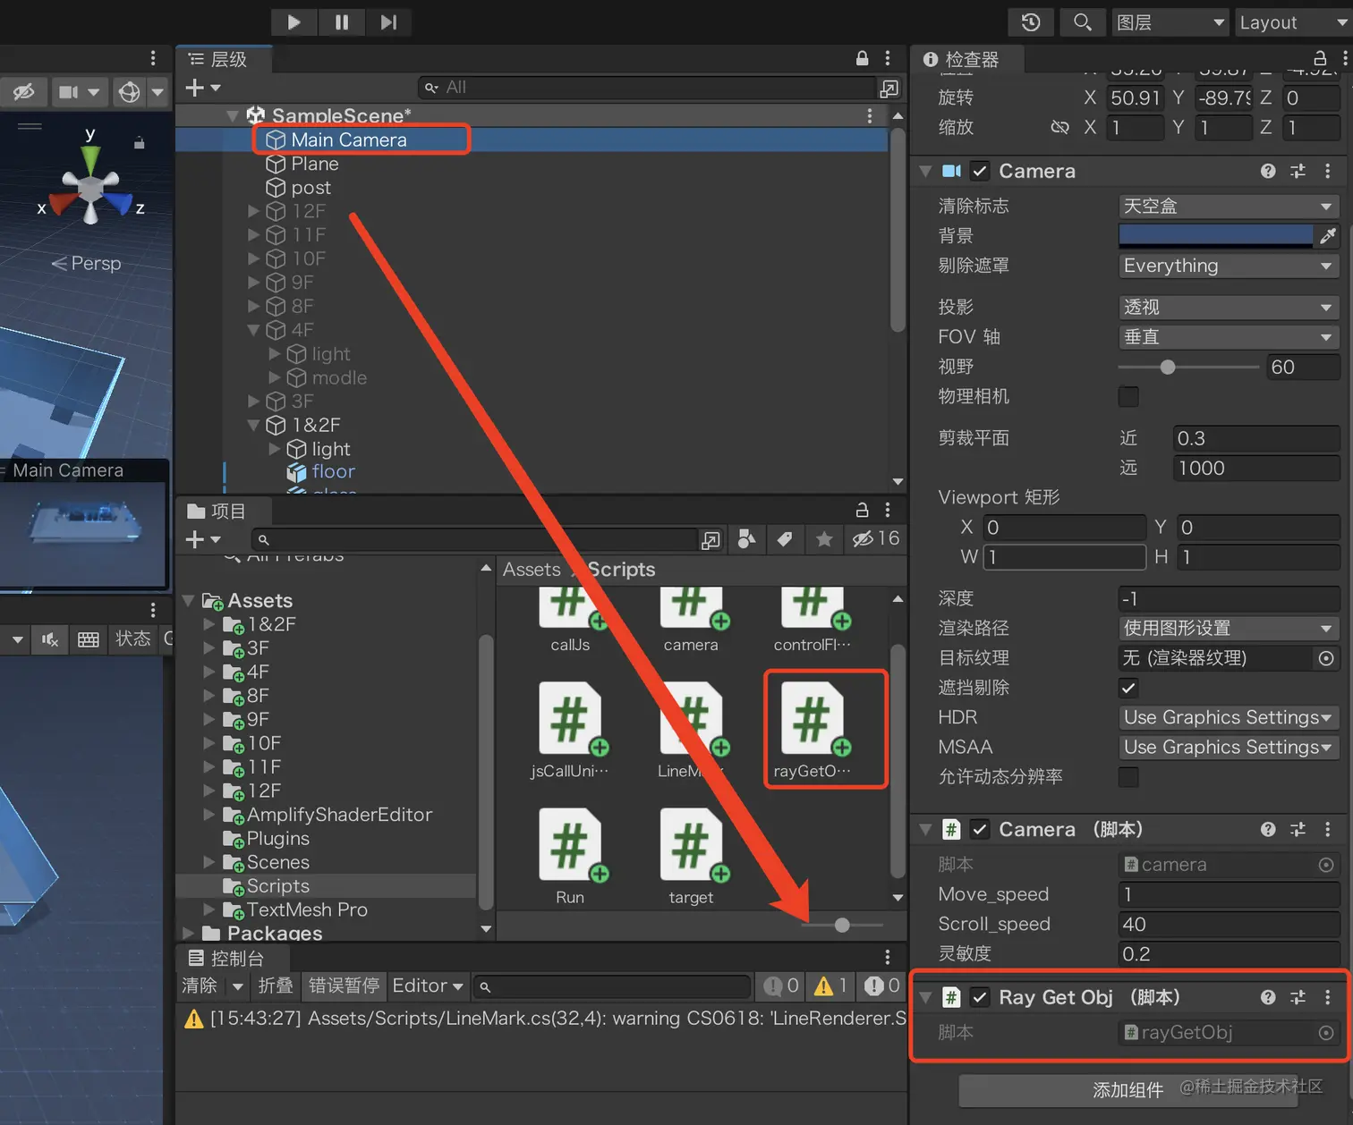The image size is (1353, 1125).
Task: Toggle the inspector panel lock icon
Action: pyautogui.click(x=1319, y=58)
